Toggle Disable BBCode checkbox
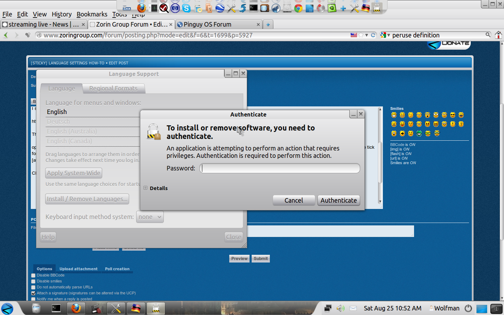This screenshot has width=504, height=315. coord(33,275)
